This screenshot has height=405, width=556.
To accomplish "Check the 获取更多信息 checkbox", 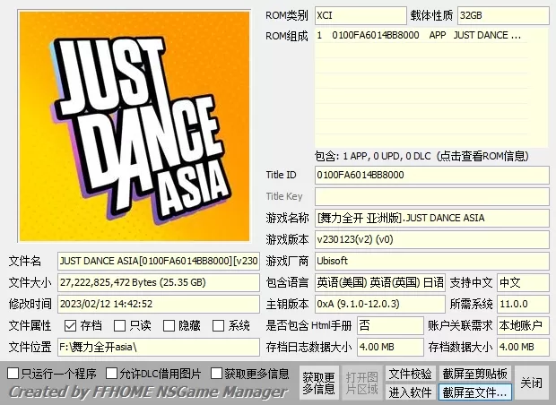I will 216,373.
